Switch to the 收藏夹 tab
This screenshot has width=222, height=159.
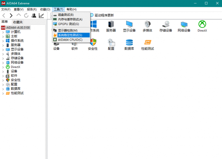pyautogui.click(x=18, y=22)
